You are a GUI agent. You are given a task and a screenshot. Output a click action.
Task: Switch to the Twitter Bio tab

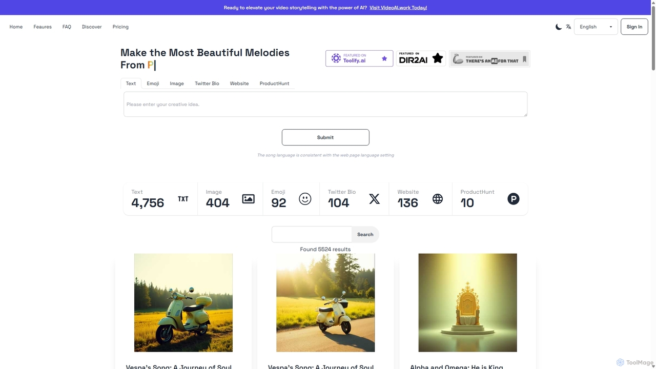207,83
